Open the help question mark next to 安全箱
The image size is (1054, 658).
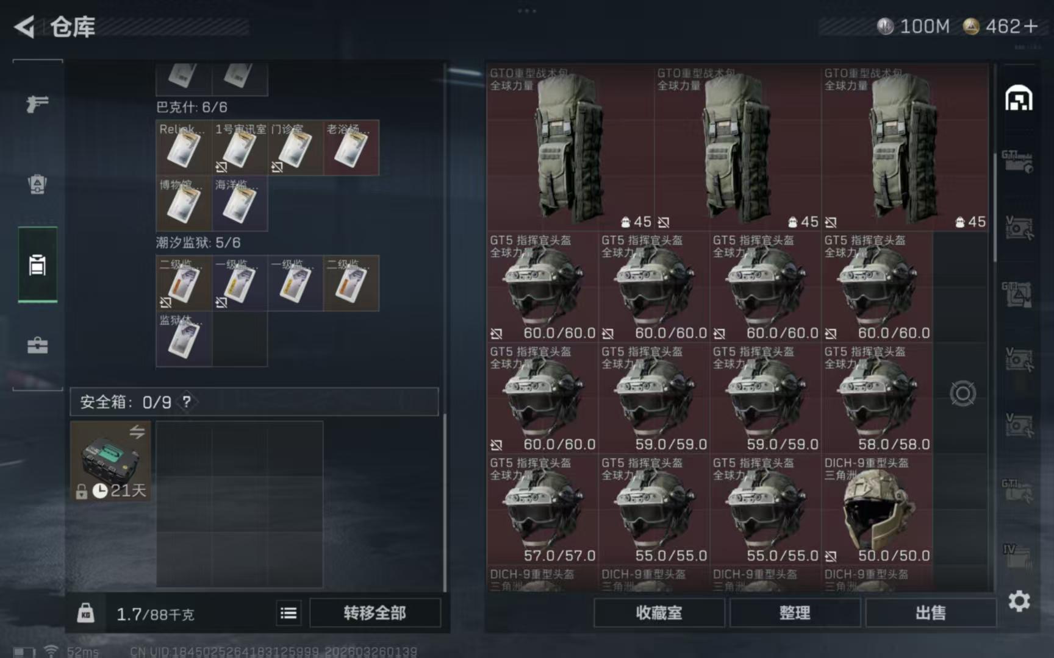[x=187, y=402]
